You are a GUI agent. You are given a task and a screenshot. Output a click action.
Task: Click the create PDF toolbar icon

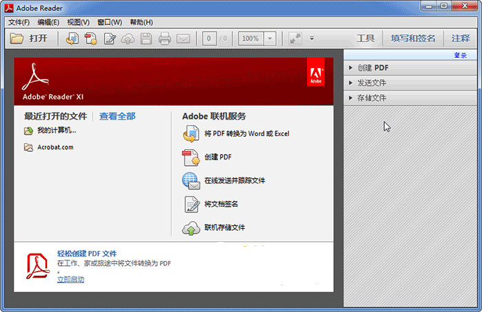point(91,38)
